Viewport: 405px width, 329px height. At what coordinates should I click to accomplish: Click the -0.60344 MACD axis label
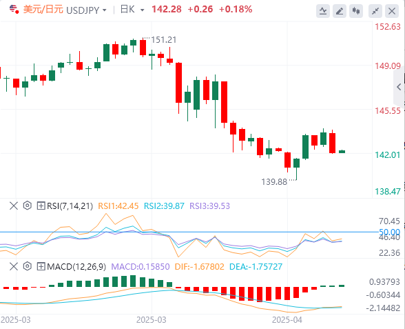tap(383, 295)
